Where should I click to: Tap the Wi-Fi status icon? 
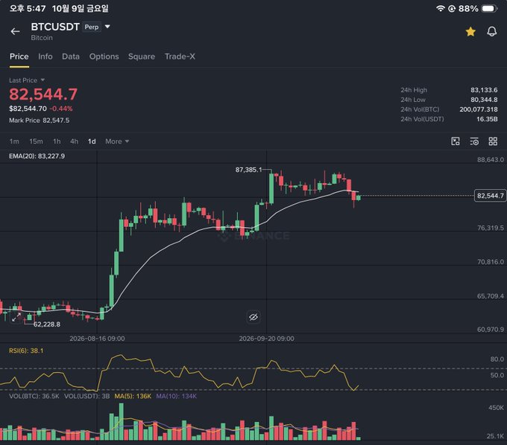(440, 8)
